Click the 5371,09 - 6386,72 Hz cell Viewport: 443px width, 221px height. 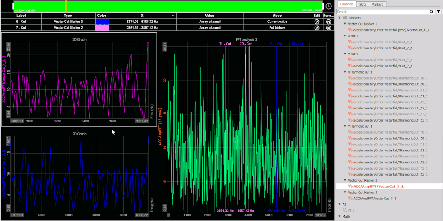142,22
